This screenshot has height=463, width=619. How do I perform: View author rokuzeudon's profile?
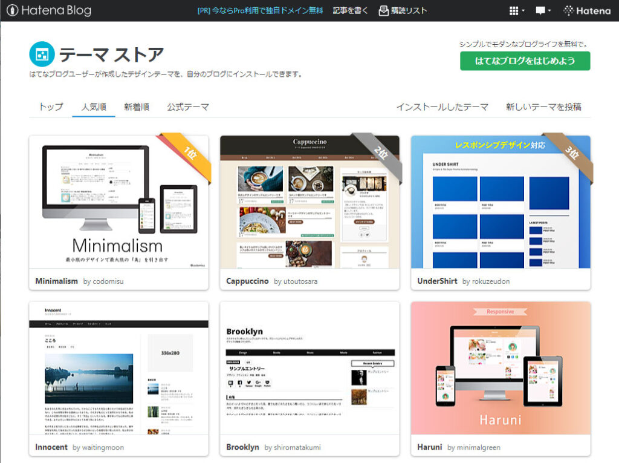point(491,281)
